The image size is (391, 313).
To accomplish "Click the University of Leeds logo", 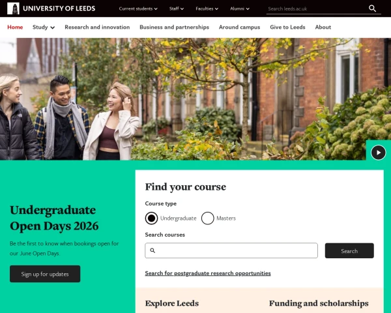I will pyautogui.click(x=51, y=8).
